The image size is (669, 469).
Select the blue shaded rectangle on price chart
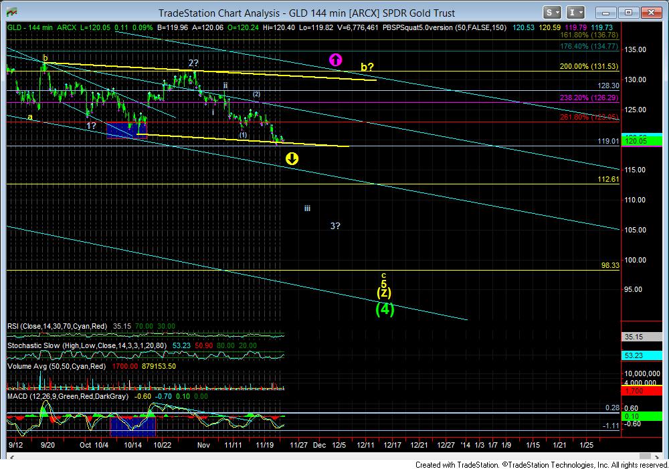coord(126,130)
